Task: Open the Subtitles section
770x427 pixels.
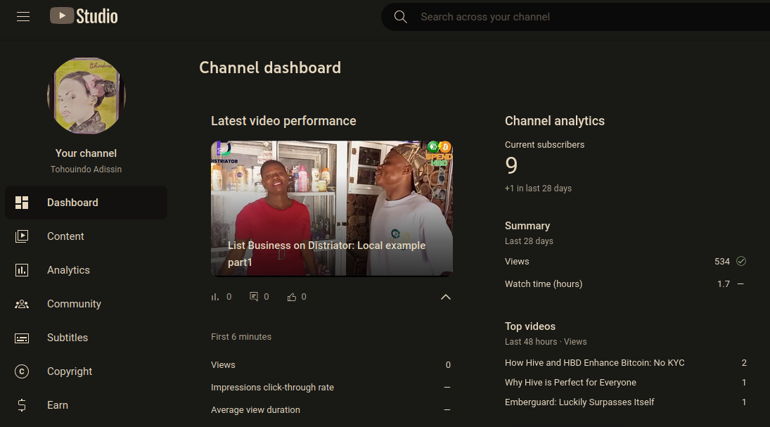Action: click(x=86, y=338)
